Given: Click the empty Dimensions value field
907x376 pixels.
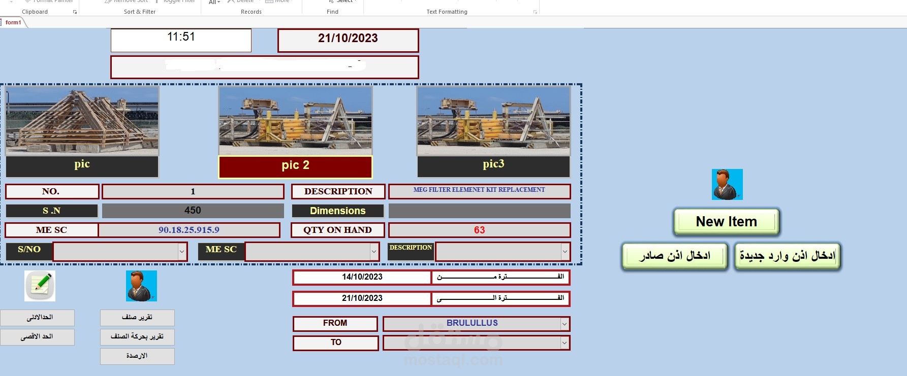Looking at the screenshot, I should [x=479, y=211].
